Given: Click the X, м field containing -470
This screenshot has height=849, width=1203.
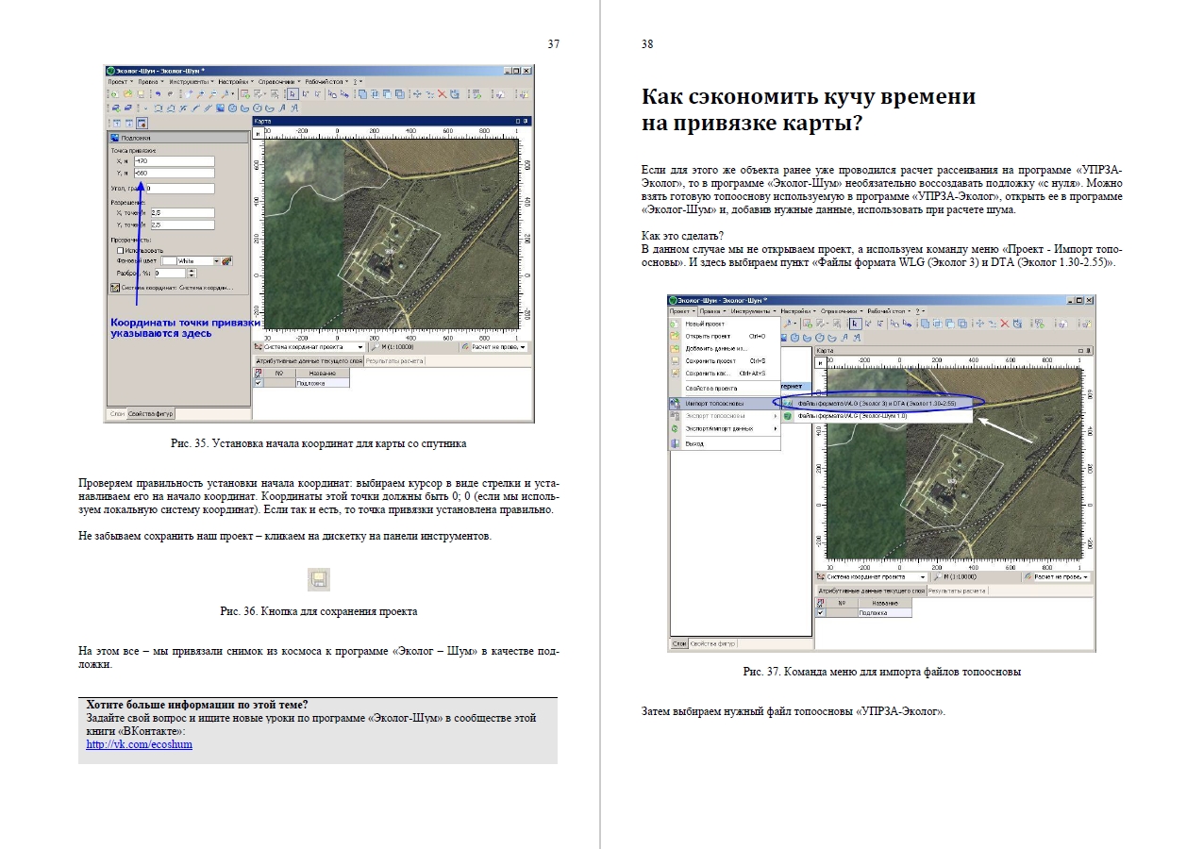Looking at the screenshot, I should pyautogui.click(x=175, y=161).
